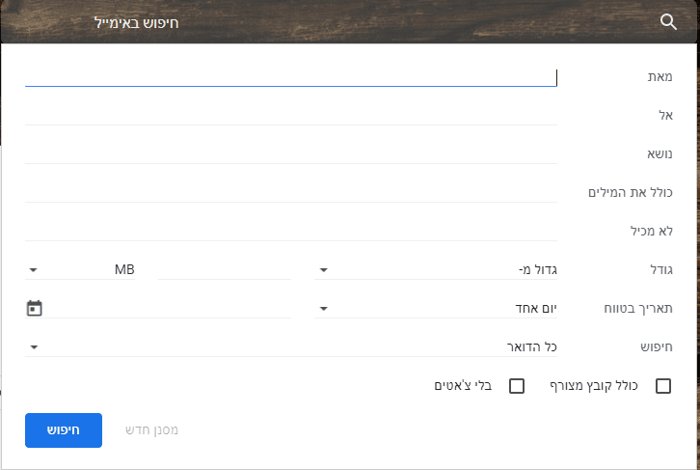The height and width of the screenshot is (470, 700).
Task: Click the size number input box
Action: click(224, 270)
